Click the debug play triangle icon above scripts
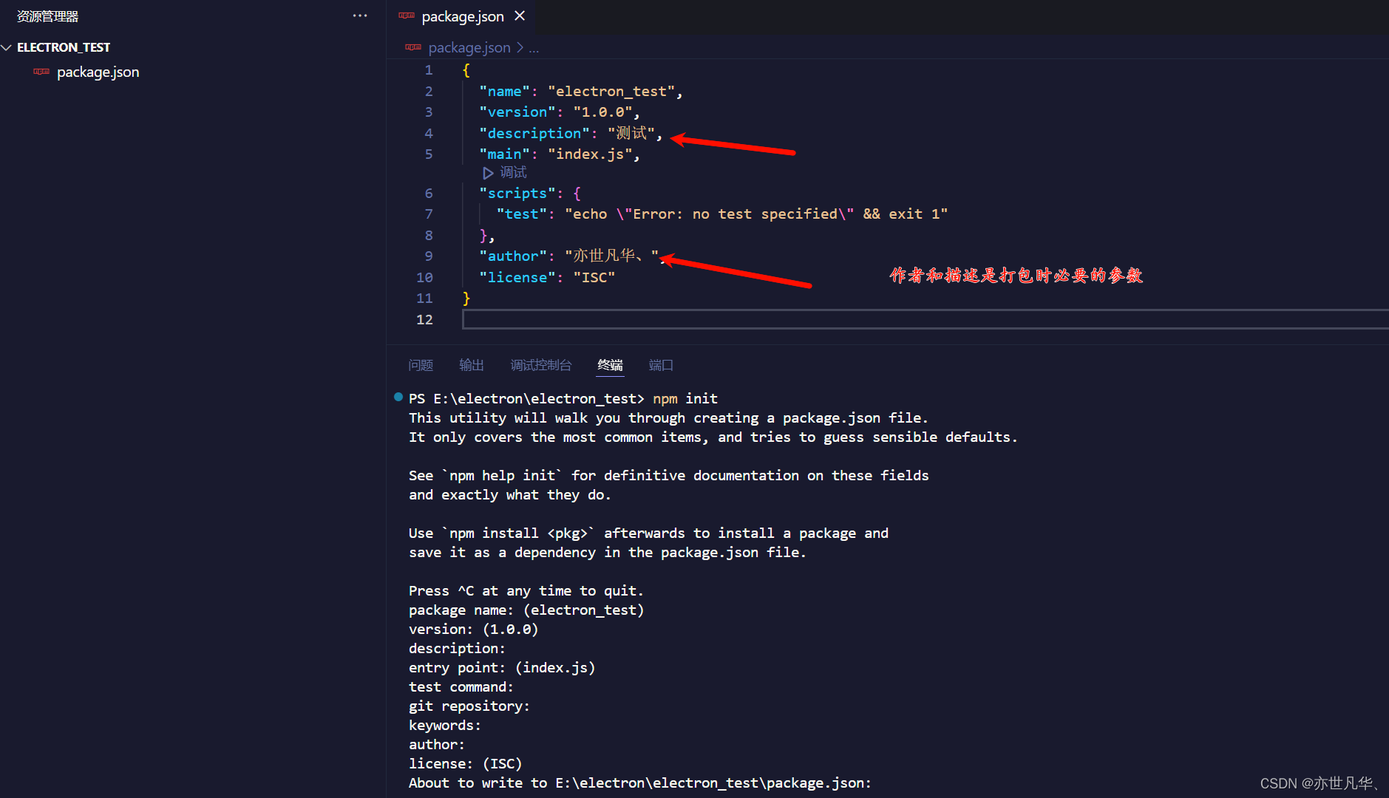Screen dimensions: 1389x798 [x=488, y=173]
